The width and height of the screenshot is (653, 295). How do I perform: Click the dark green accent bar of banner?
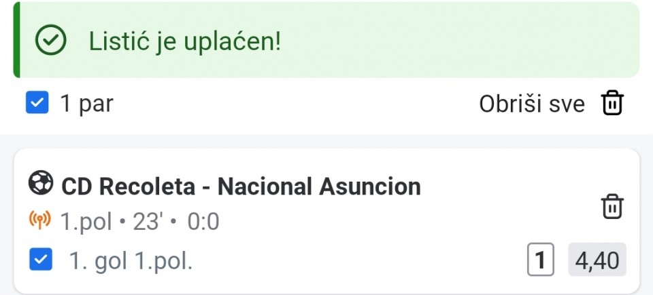point(16,39)
